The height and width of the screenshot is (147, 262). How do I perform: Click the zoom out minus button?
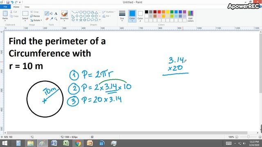pyautogui.click(x=237, y=137)
